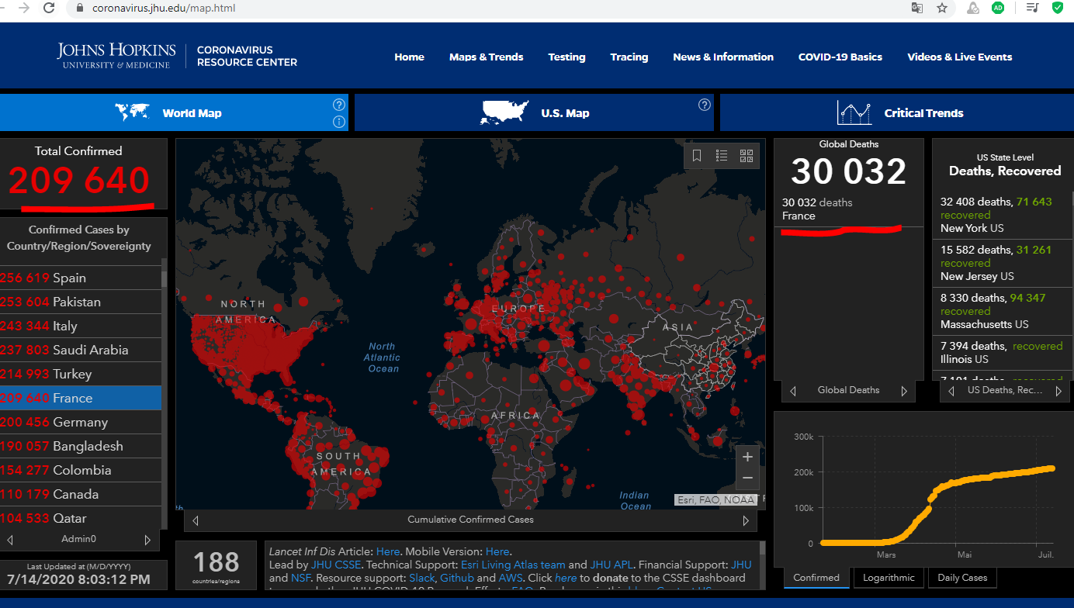Select Spain in the country list
The height and width of the screenshot is (608, 1074).
81,278
